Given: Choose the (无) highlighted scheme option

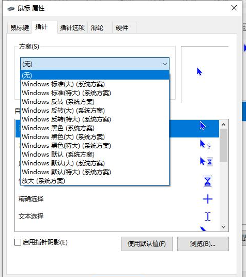Looking at the screenshot, I should click(95, 75).
